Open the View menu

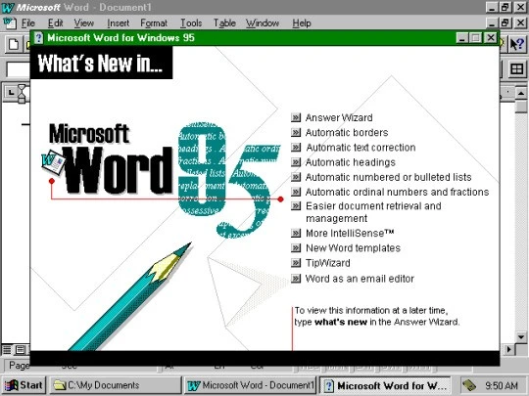click(83, 22)
